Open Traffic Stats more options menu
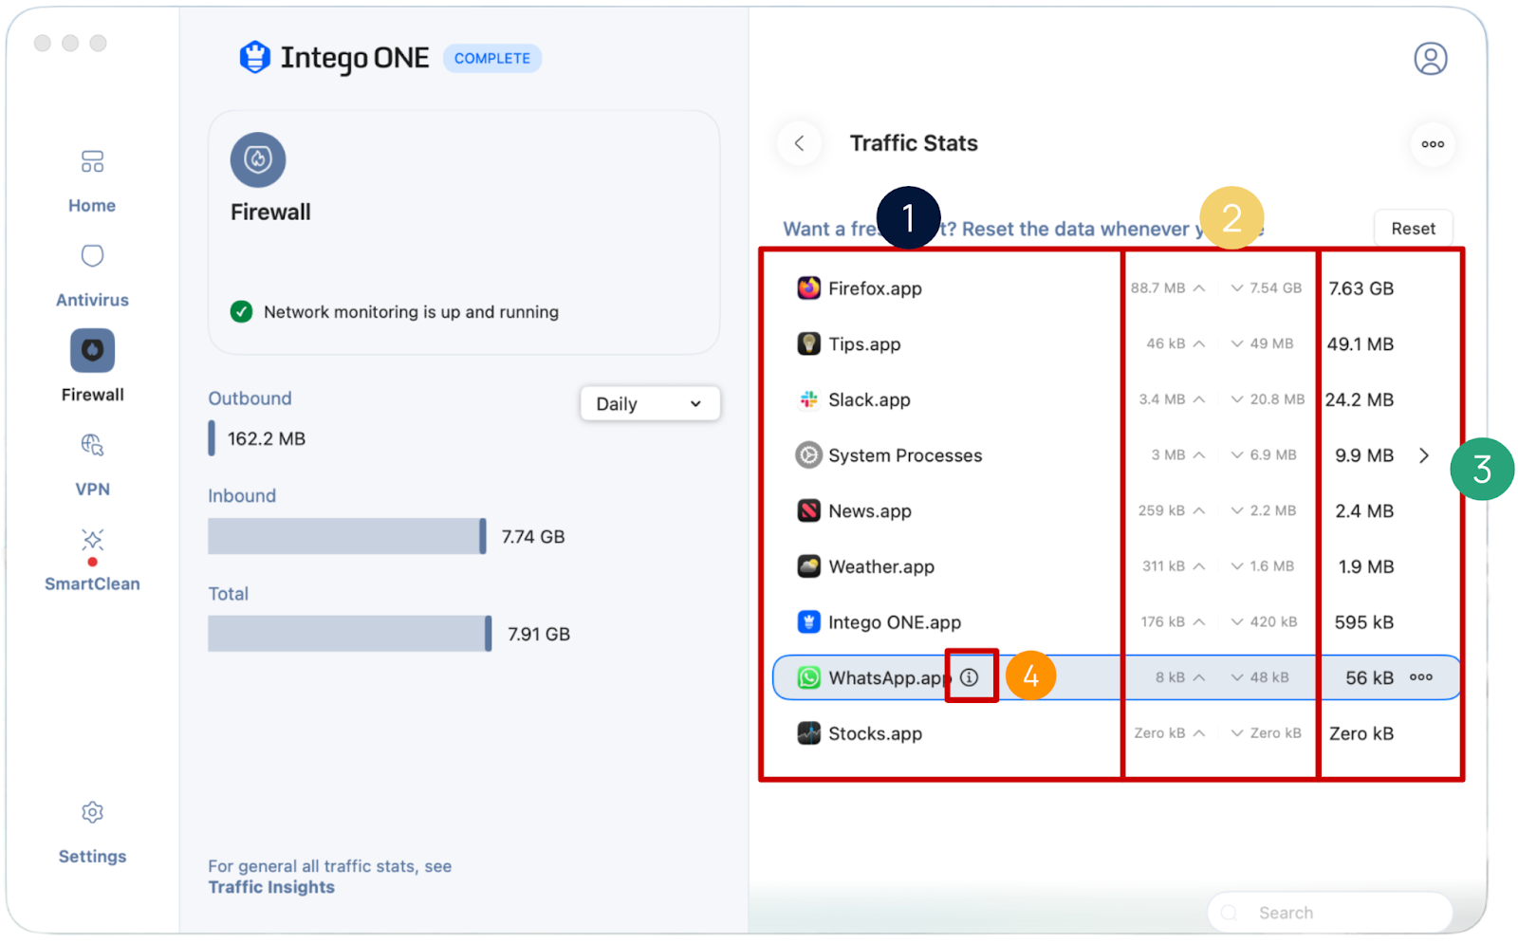1518x944 pixels. coord(1433,144)
